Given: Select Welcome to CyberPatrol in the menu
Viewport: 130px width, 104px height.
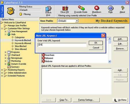Looking at the screenshot, I should (x=15, y=23).
